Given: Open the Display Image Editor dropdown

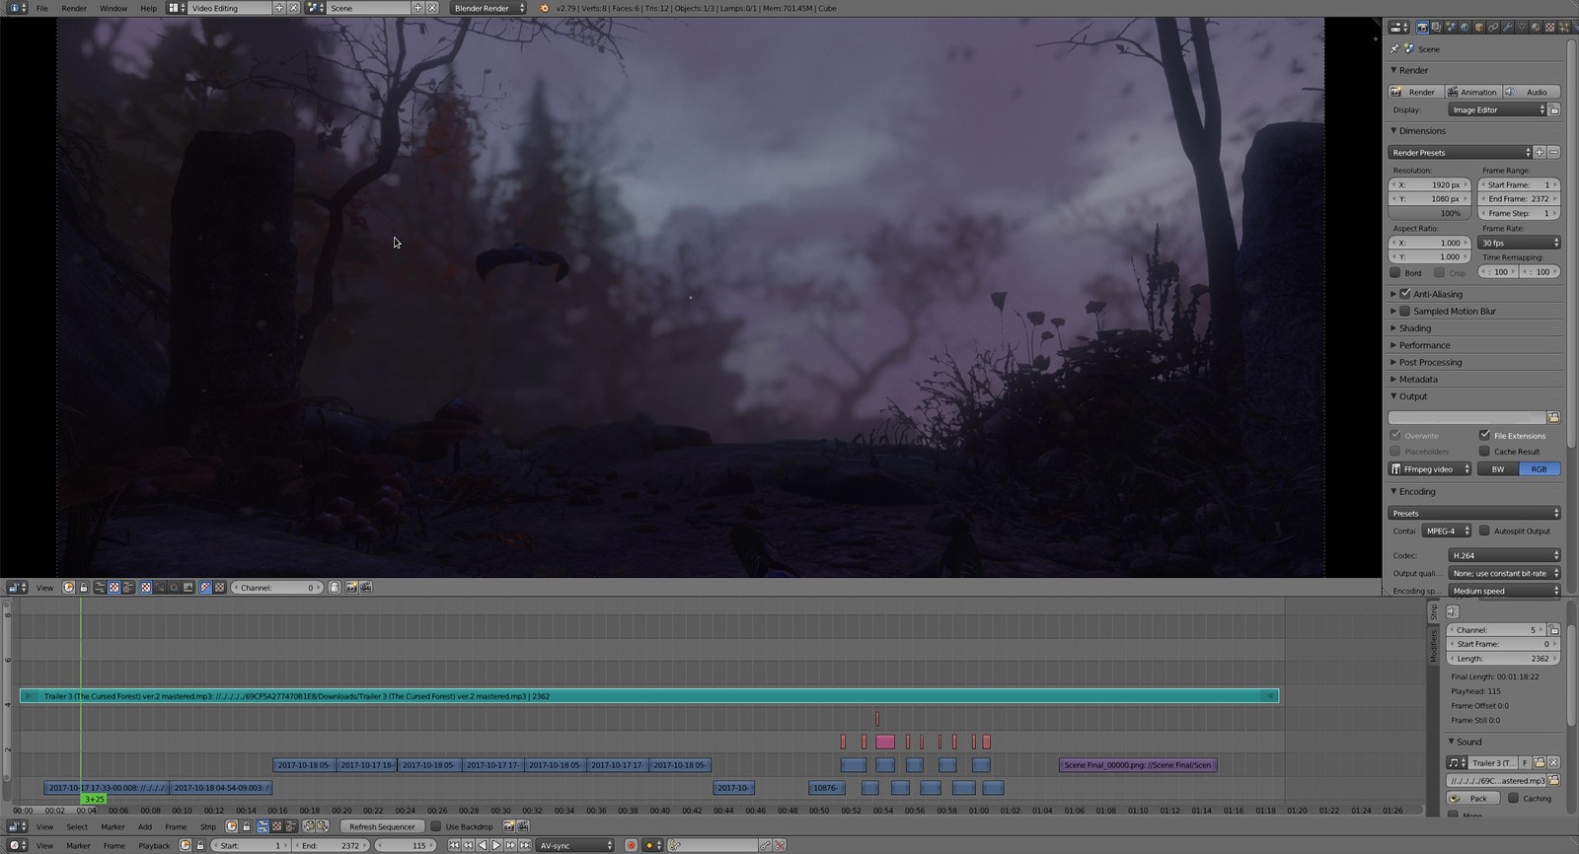Looking at the screenshot, I should tap(1497, 109).
